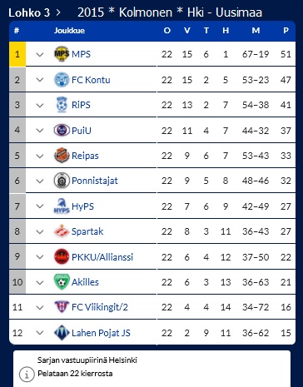This screenshot has width=303, height=387.
Task: Open the FC Kontu team link
Action: pyautogui.click(x=91, y=80)
